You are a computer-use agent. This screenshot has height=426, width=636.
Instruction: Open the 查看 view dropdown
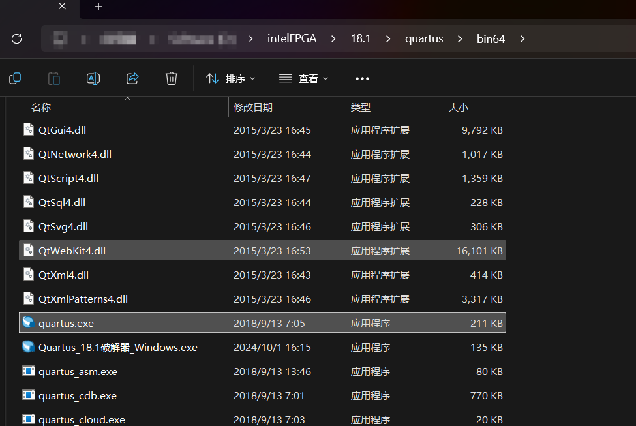[x=303, y=78]
